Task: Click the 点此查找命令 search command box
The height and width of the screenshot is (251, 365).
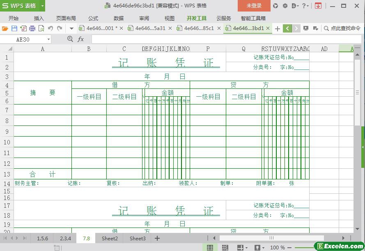Action: (342, 28)
